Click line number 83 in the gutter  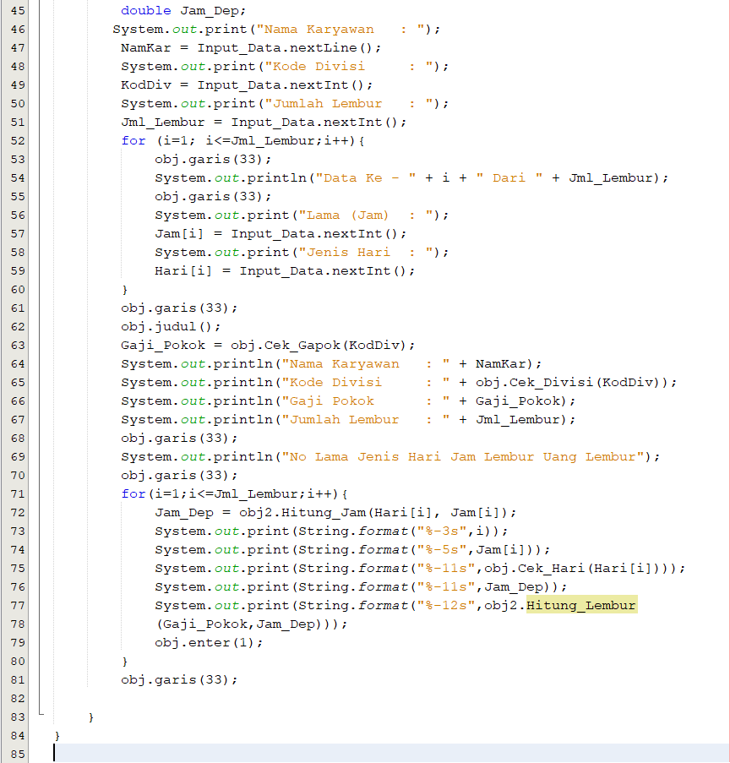click(x=18, y=717)
